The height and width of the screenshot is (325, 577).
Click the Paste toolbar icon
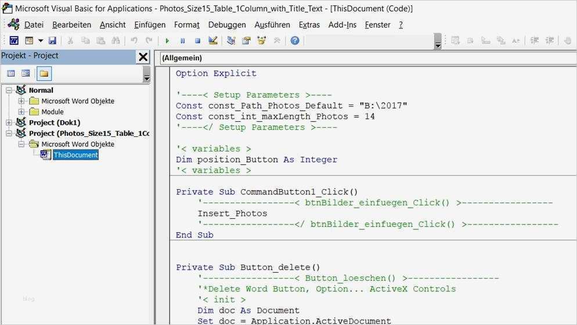[100, 41]
